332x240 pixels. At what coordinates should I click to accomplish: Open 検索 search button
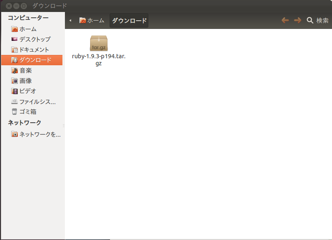(x=318, y=20)
